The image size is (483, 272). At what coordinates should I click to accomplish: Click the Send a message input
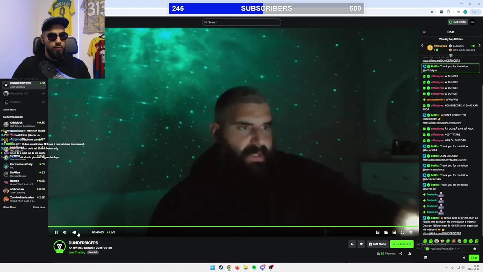point(451,249)
